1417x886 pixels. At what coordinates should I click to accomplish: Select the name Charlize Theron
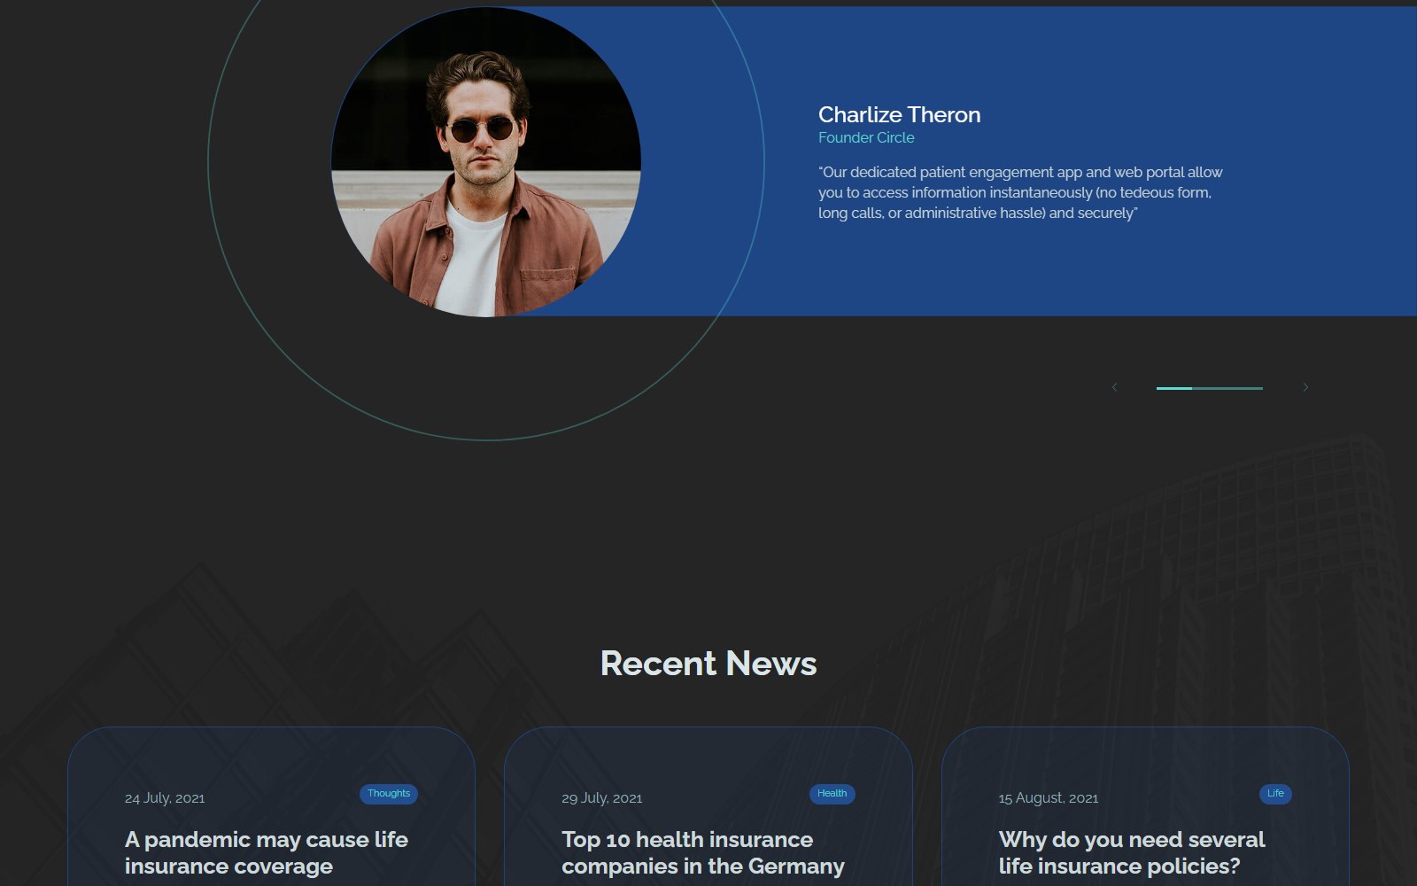(x=899, y=114)
